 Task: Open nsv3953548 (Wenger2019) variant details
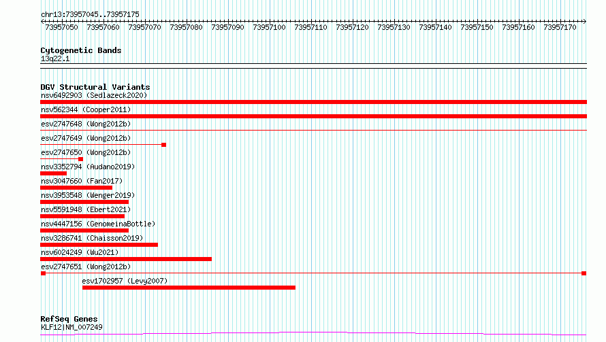(x=88, y=195)
